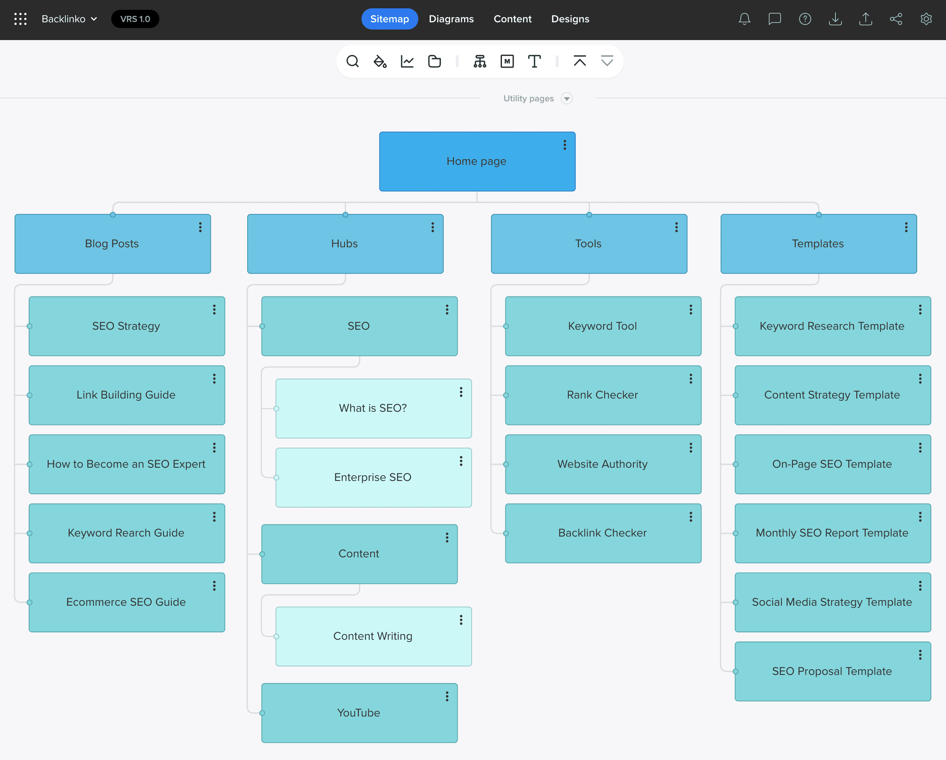
Task: Select the sitemap hierarchy layout tool
Action: 480,61
